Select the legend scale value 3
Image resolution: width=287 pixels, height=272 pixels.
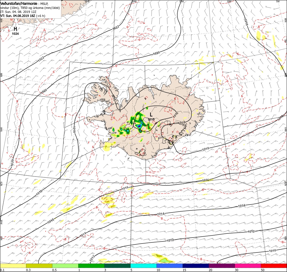pos(105,270)
